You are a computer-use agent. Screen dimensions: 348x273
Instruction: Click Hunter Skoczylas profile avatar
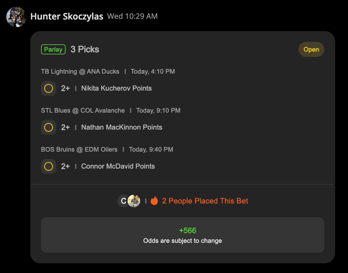coord(16,17)
